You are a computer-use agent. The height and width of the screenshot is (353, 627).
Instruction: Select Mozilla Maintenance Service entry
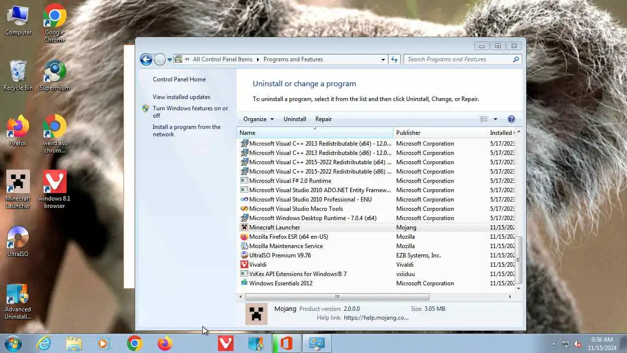click(376, 246)
